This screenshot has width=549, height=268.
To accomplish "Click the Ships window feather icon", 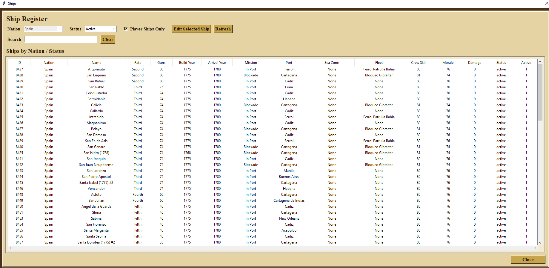I will tap(4, 3).
